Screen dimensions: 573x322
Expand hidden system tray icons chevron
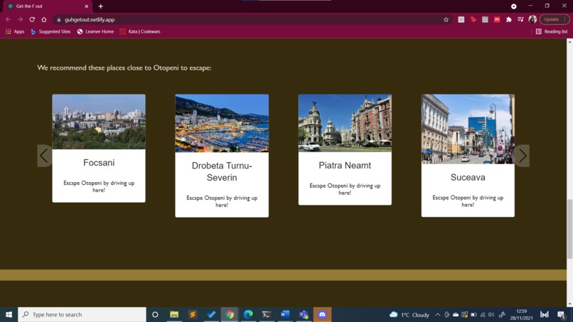click(x=437, y=315)
